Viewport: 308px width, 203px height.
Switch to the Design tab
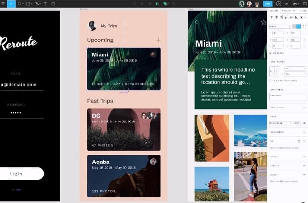pyautogui.click(x=273, y=11)
